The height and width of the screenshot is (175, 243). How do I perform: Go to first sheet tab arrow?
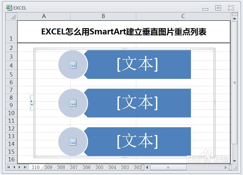(9, 167)
